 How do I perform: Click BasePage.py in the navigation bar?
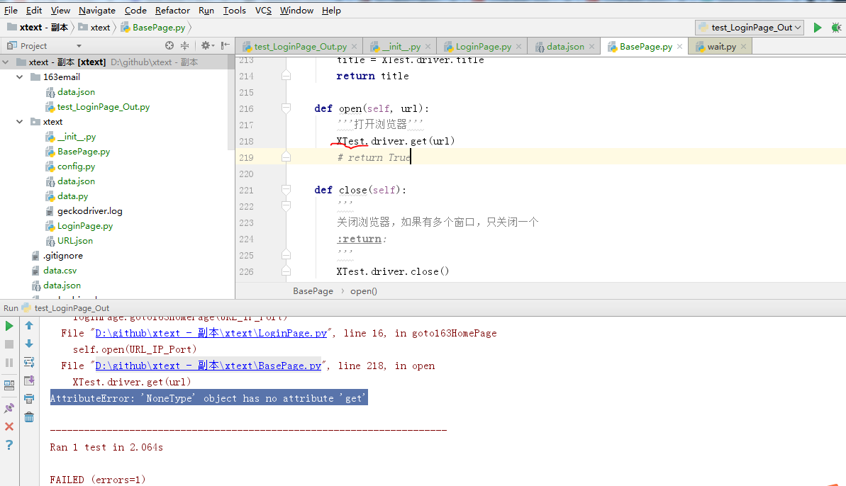pyautogui.click(x=152, y=28)
